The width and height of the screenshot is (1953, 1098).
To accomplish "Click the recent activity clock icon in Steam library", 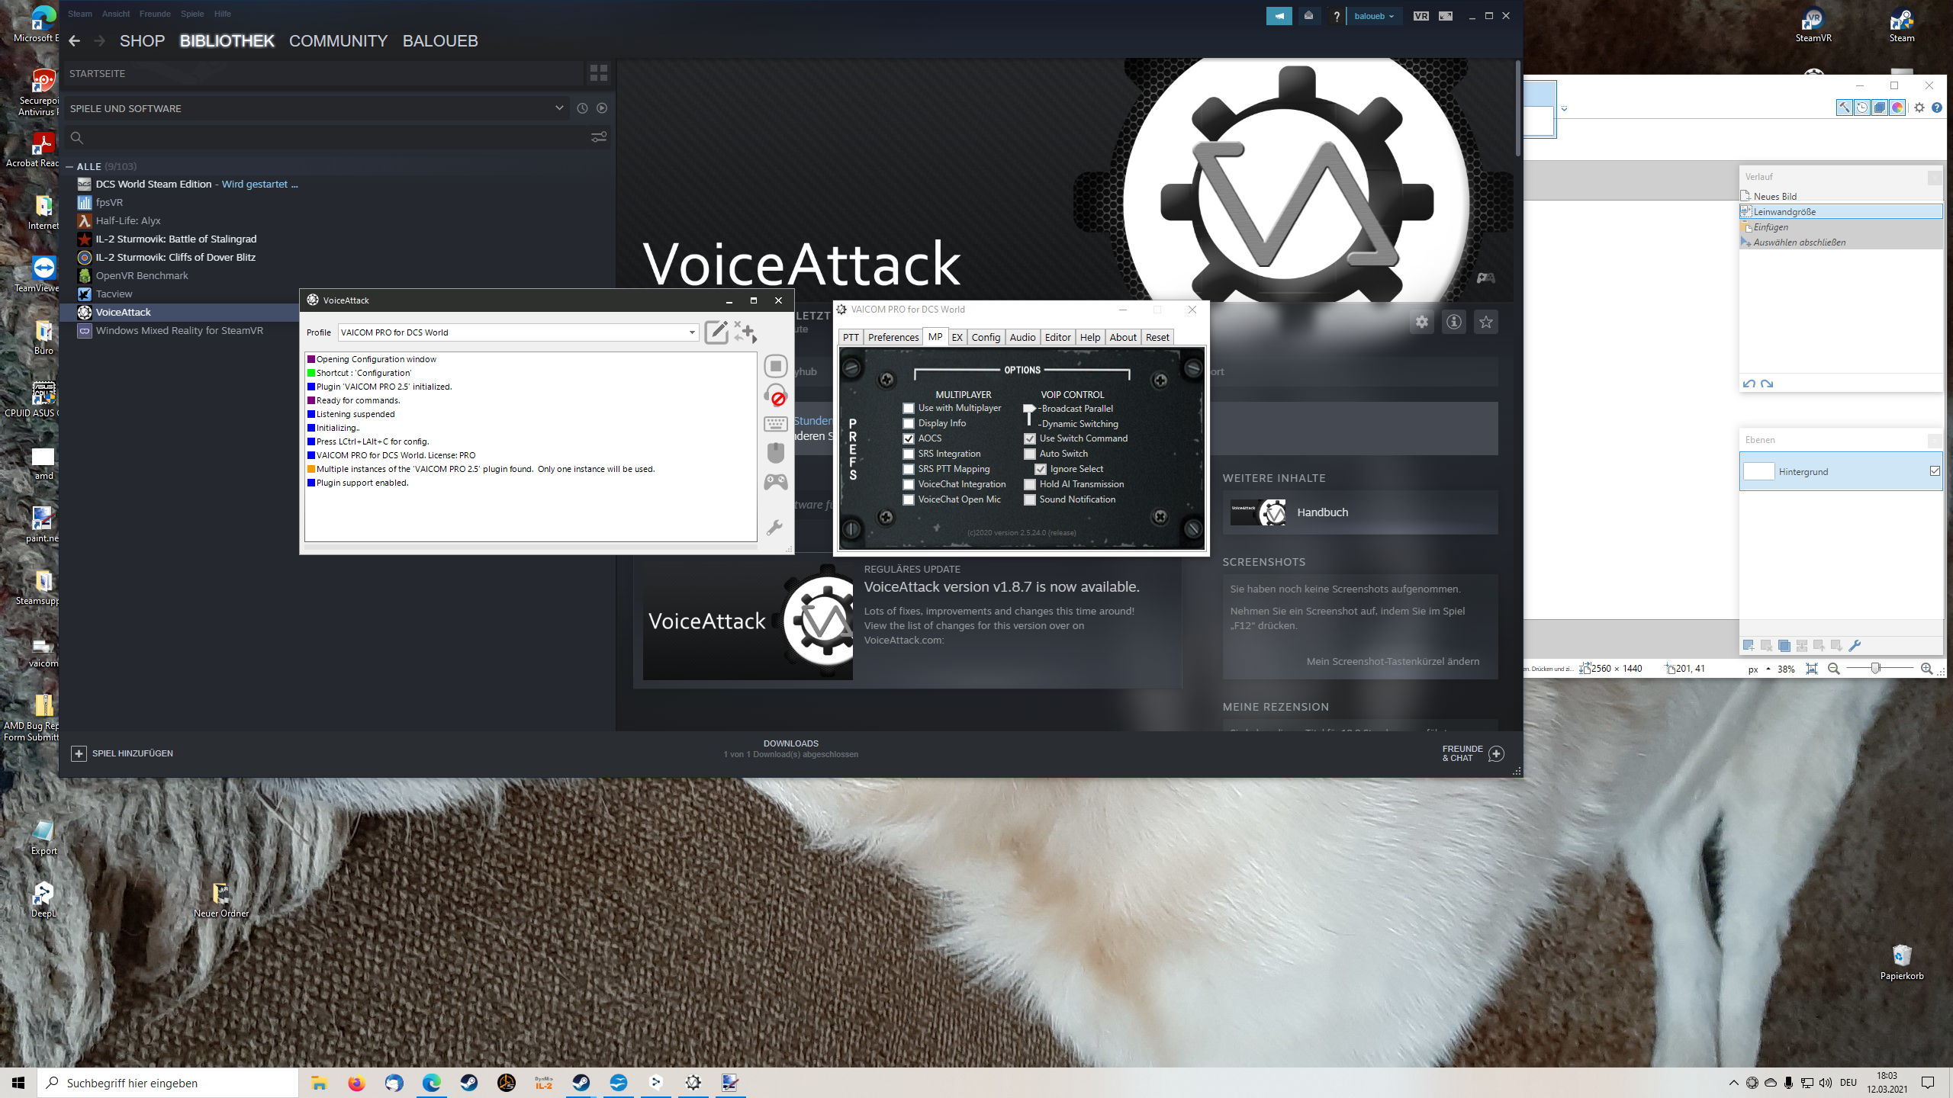I will 582,108.
